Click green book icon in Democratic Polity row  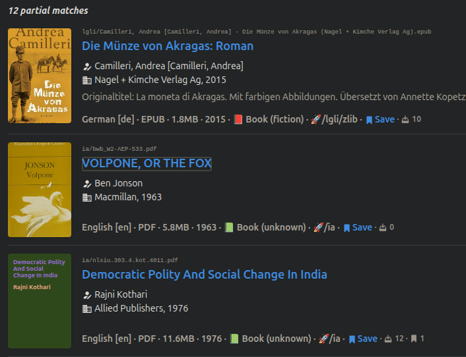[x=234, y=339]
